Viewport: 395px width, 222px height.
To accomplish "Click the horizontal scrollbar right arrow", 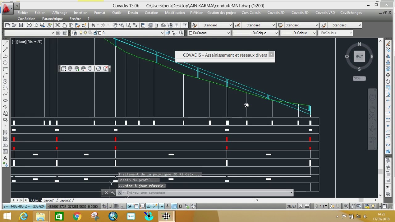I will coord(375,200).
